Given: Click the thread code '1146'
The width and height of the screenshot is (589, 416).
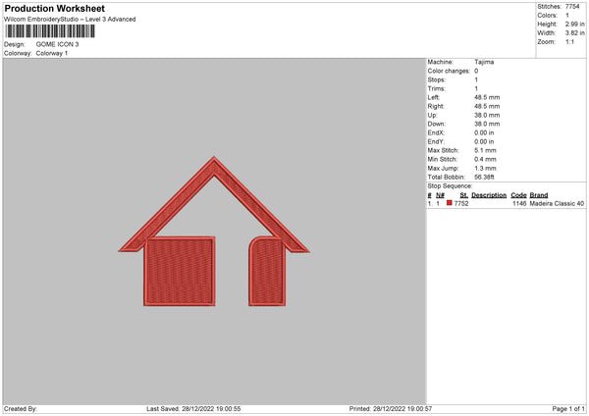Looking at the screenshot, I should click(519, 203).
